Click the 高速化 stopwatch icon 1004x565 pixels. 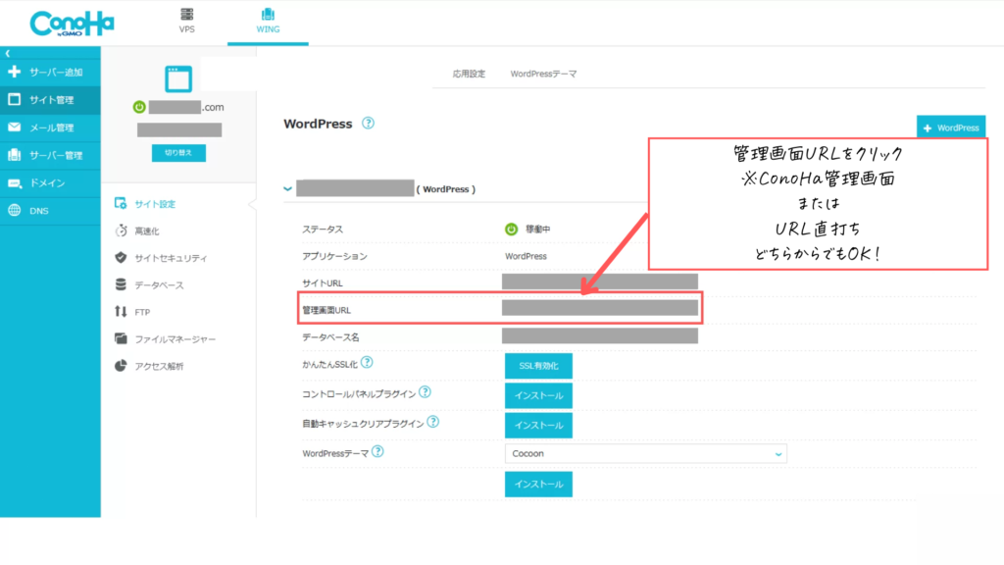[x=121, y=231]
